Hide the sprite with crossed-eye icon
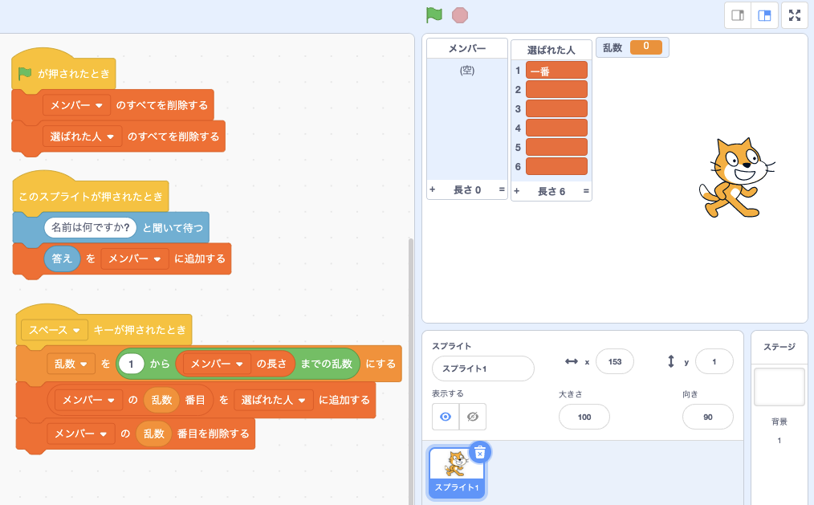 pyautogui.click(x=472, y=417)
